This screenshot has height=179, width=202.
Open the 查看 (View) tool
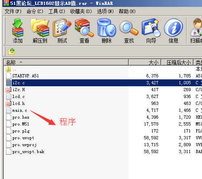(x=84, y=28)
